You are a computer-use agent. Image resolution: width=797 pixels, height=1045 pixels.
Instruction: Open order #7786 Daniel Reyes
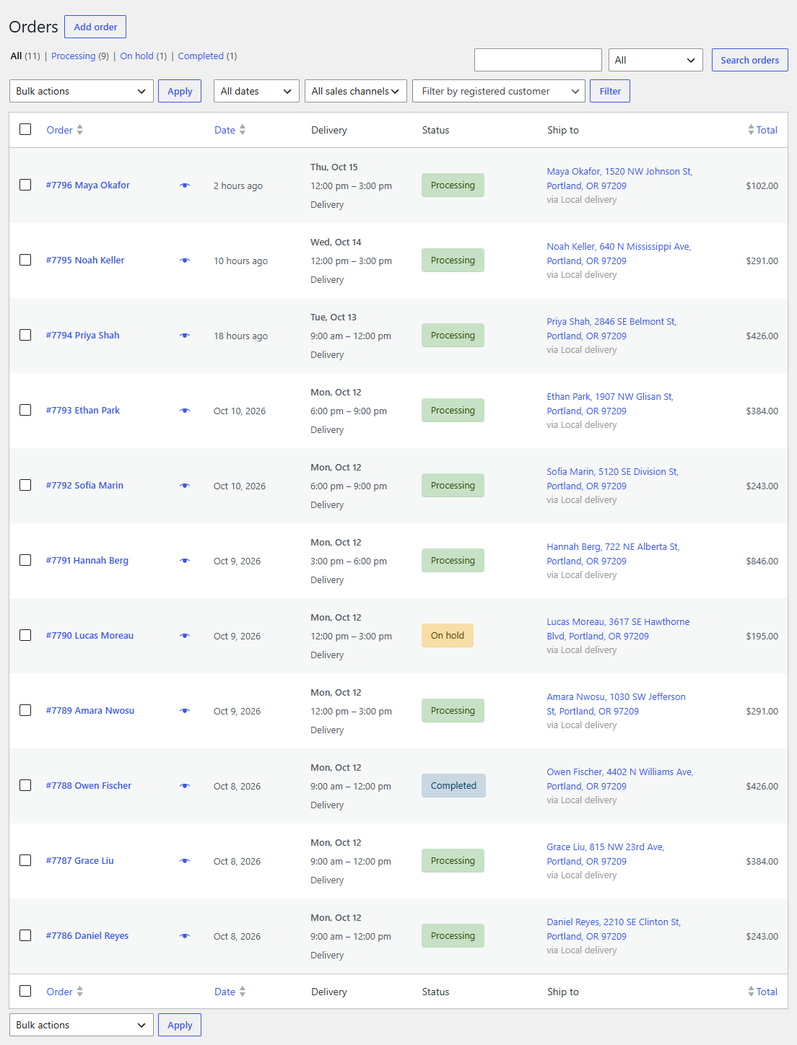[87, 936]
